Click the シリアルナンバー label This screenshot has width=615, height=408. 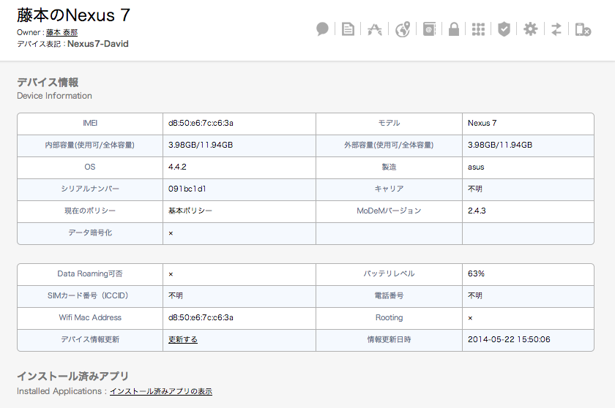[x=90, y=189]
